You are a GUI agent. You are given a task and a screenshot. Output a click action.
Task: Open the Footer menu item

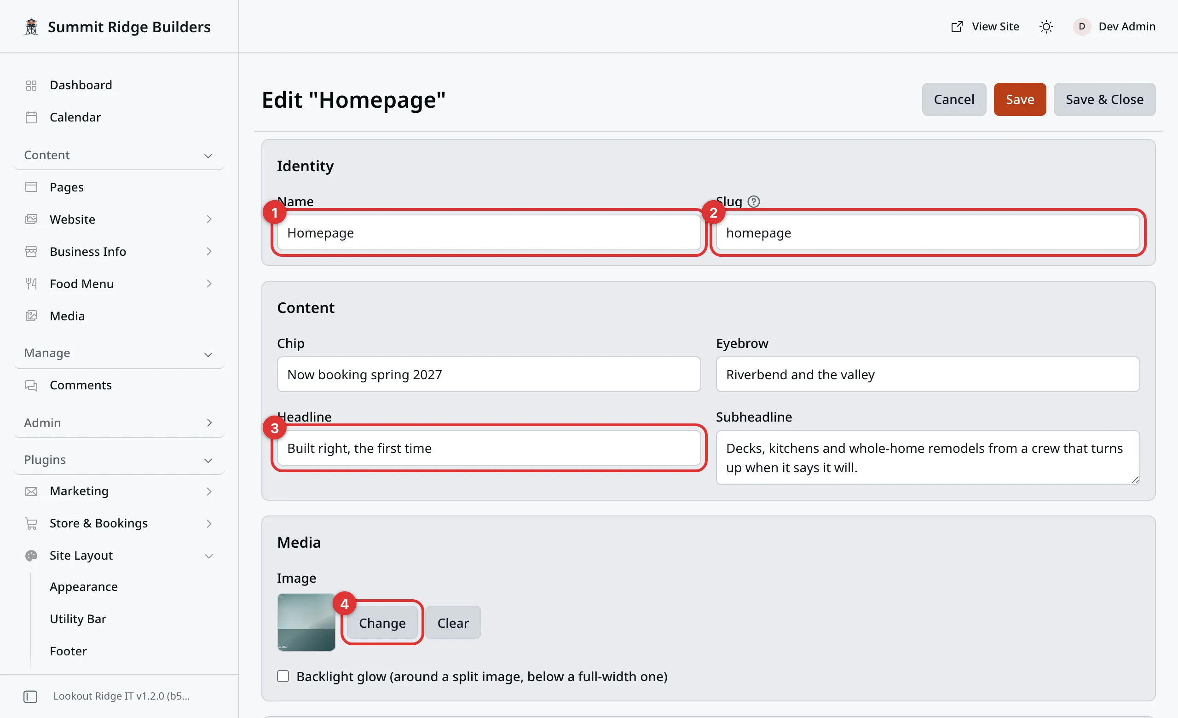[69, 651]
